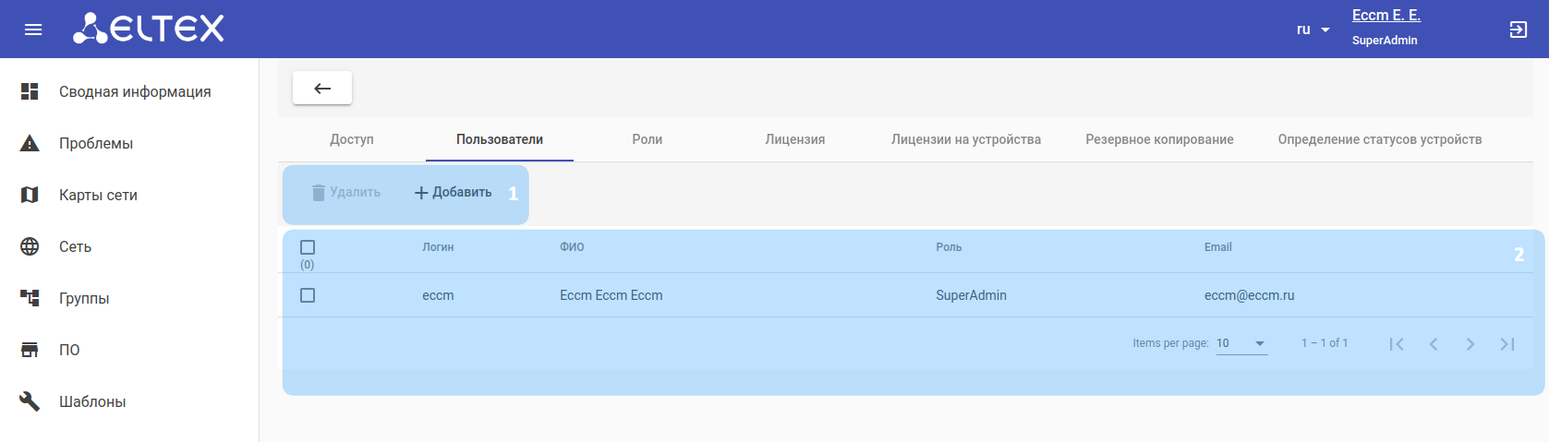The height and width of the screenshot is (442, 1549).
Task: Click the Карты сети map icon
Action: [30, 195]
